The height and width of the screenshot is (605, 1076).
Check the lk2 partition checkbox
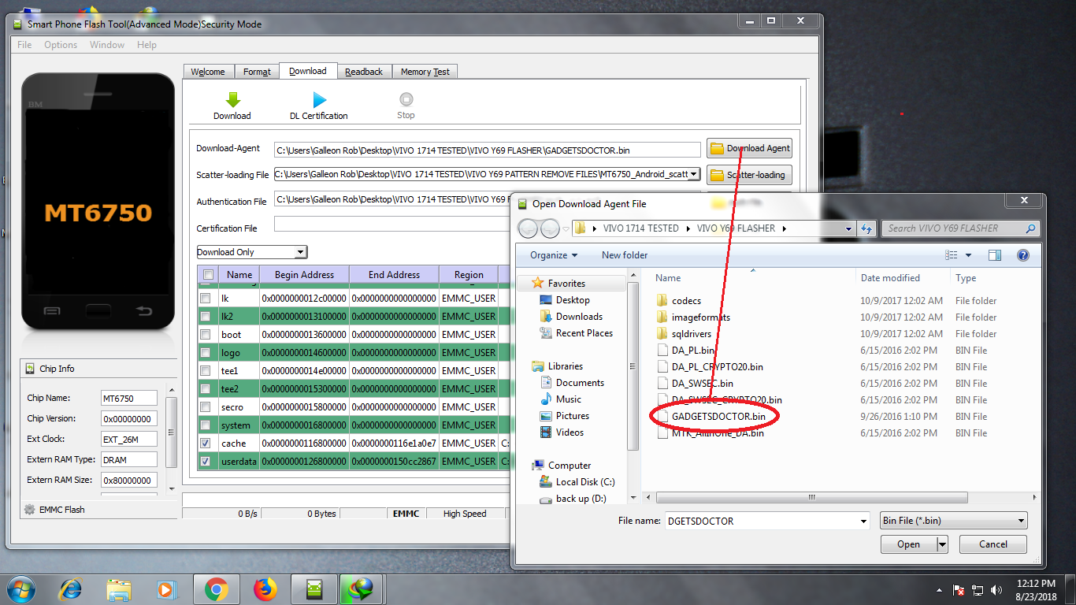coord(206,317)
